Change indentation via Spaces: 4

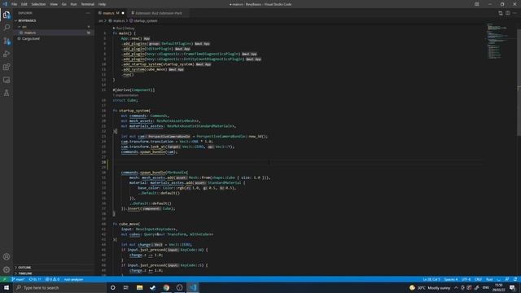pyautogui.click(x=451, y=279)
